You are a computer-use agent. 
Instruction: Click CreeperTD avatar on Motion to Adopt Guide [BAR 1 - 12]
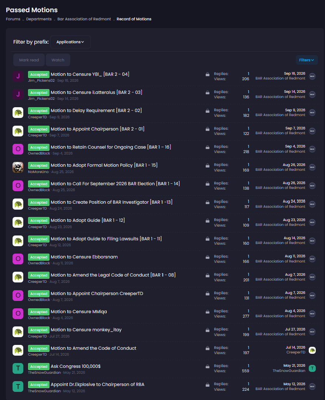click(x=18, y=223)
